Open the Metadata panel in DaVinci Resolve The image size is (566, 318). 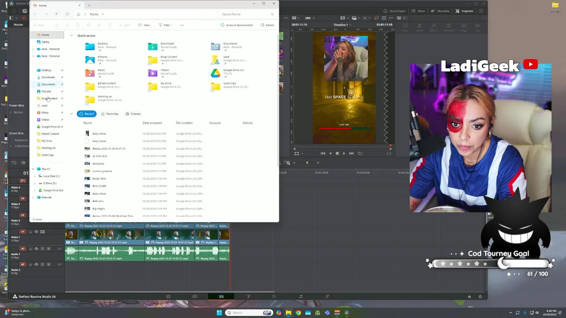tap(440, 11)
